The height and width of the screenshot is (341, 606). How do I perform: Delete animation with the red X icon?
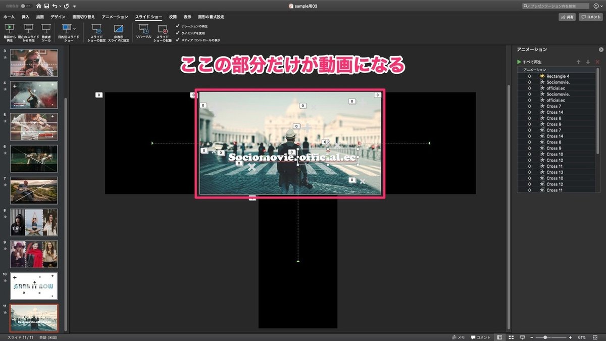[x=597, y=62]
